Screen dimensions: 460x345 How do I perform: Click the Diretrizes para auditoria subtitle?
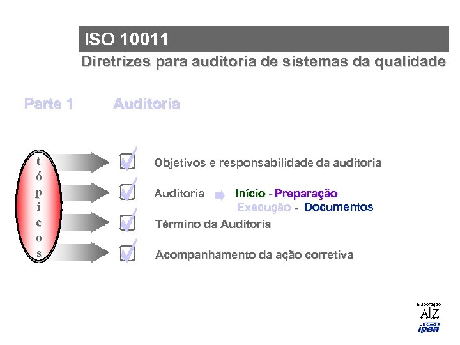[264, 62]
